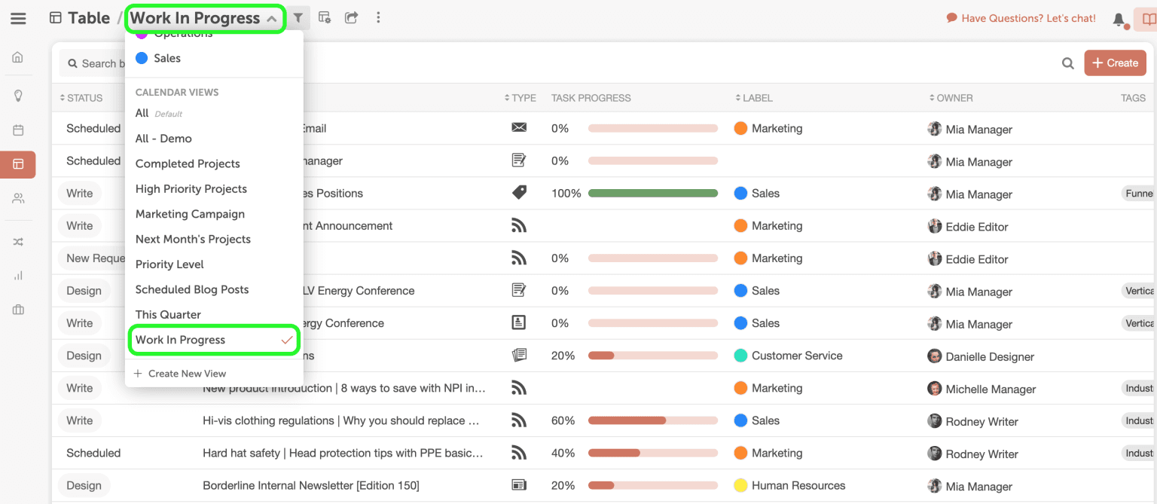Viewport: 1157px width, 504px height.
Task: Open the notifications bell
Action: 1119,20
